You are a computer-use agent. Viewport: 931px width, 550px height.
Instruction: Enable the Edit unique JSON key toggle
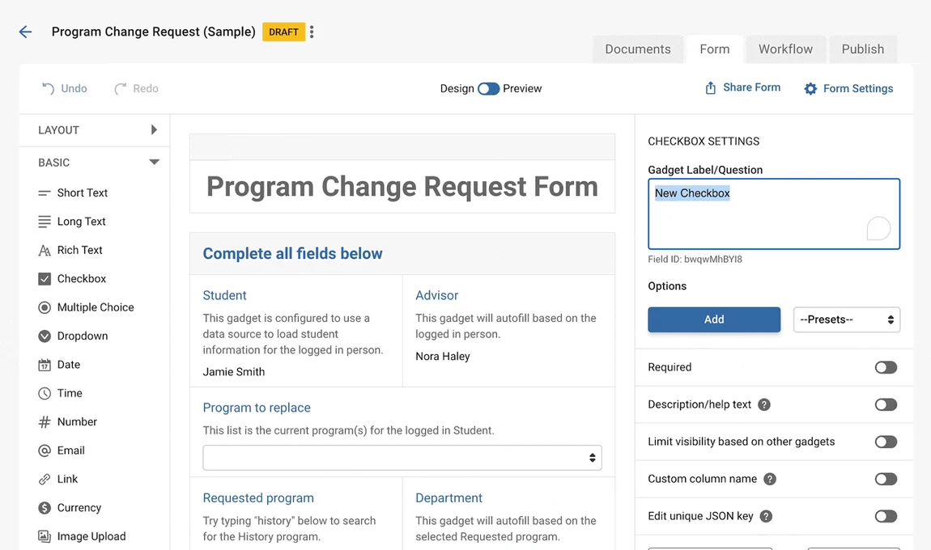click(886, 516)
